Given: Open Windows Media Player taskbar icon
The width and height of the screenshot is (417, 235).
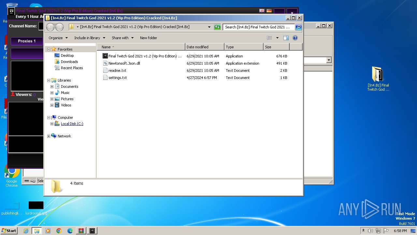Looking at the screenshot, I should [x=48, y=231].
